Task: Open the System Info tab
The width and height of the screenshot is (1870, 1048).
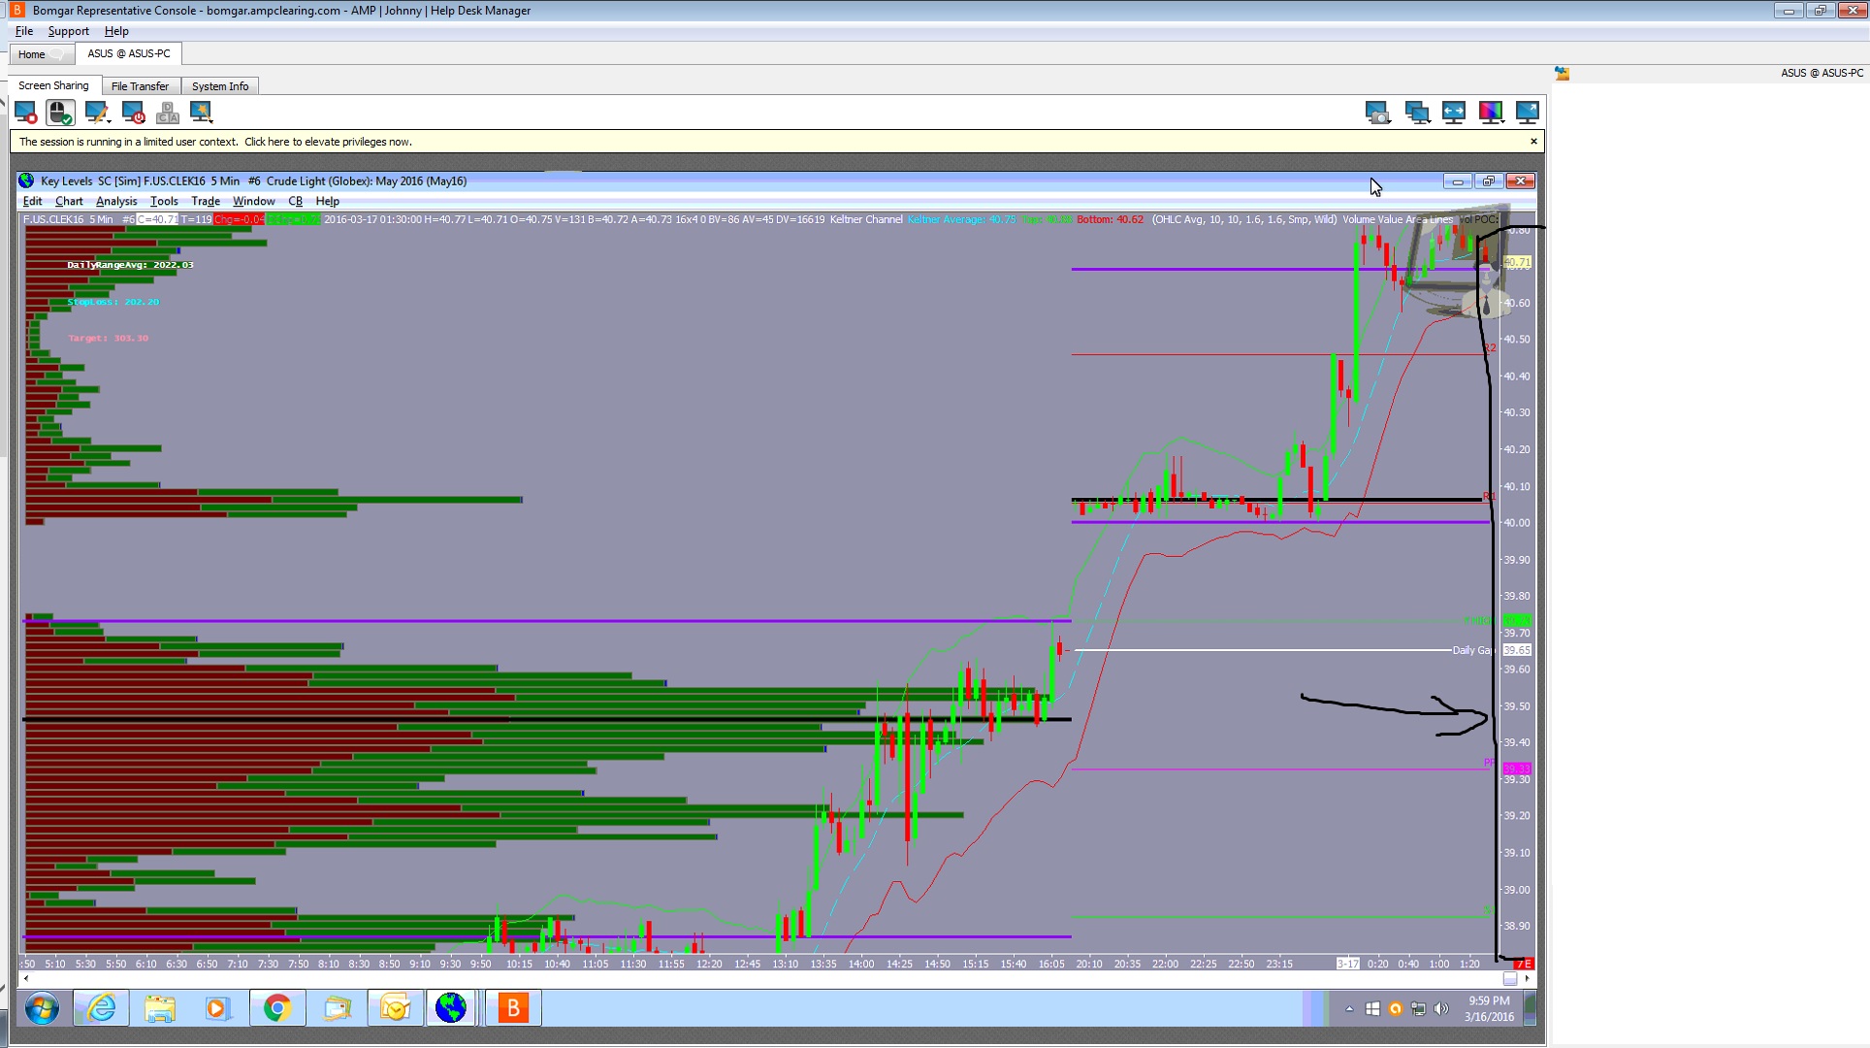Action: (220, 86)
